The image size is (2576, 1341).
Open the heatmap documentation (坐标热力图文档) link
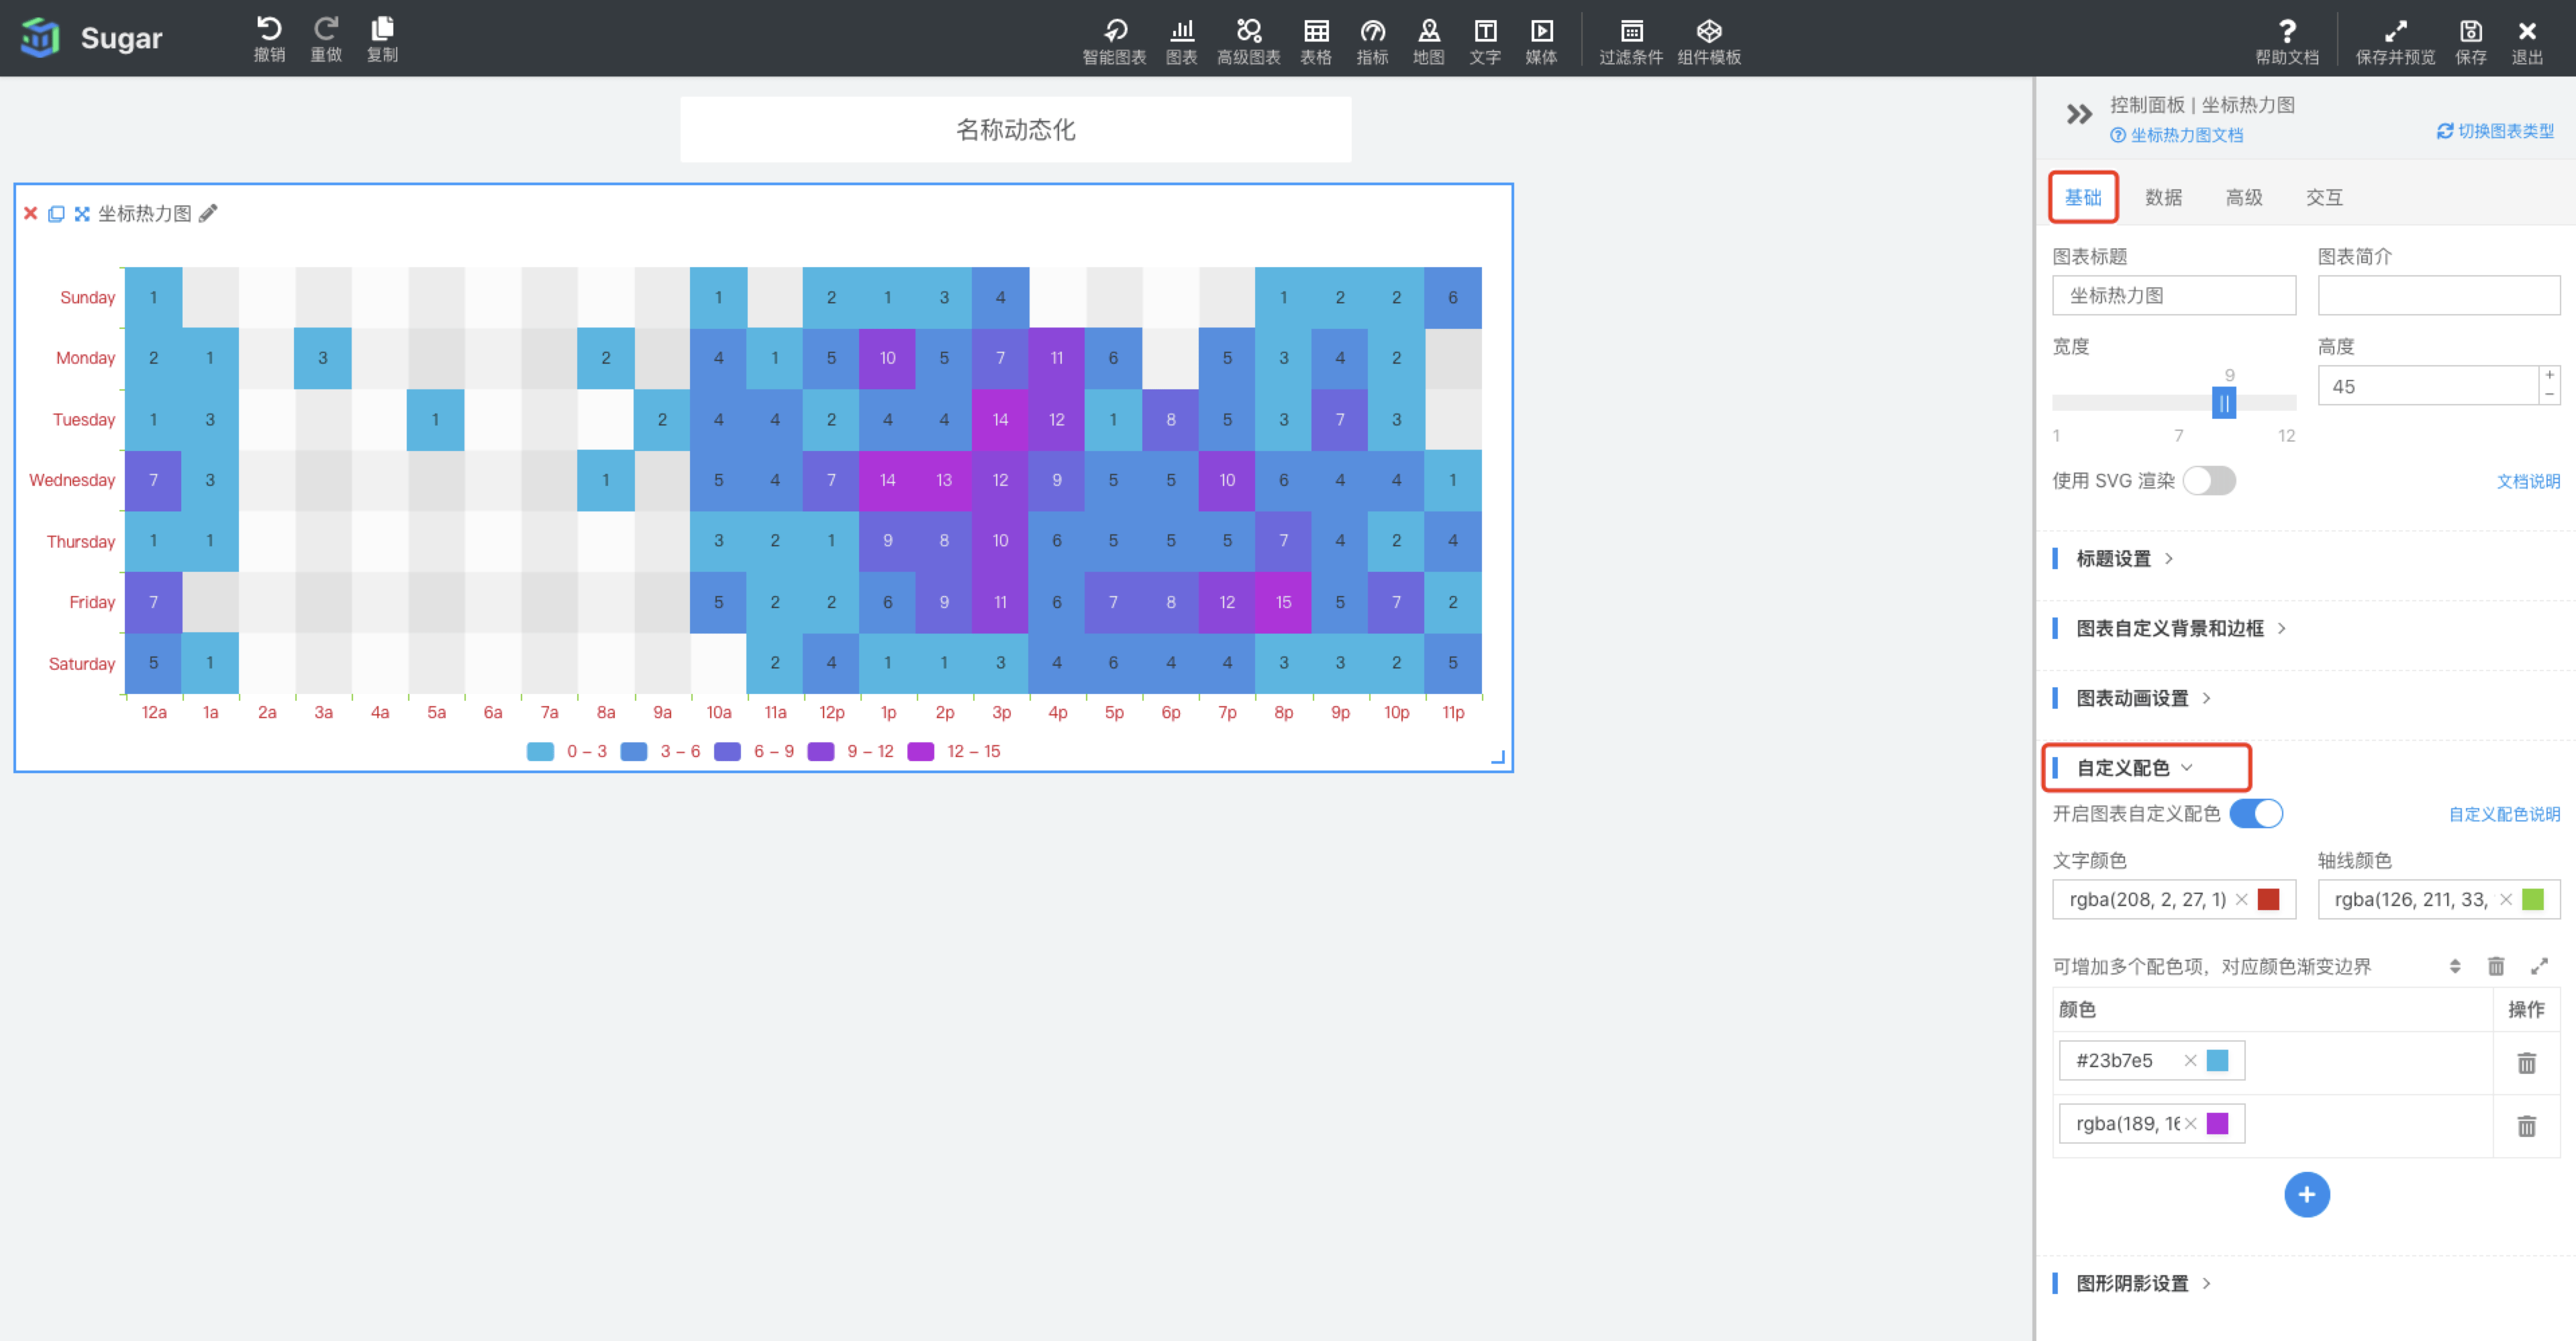pyautogui.click(x=2177, y=135)
